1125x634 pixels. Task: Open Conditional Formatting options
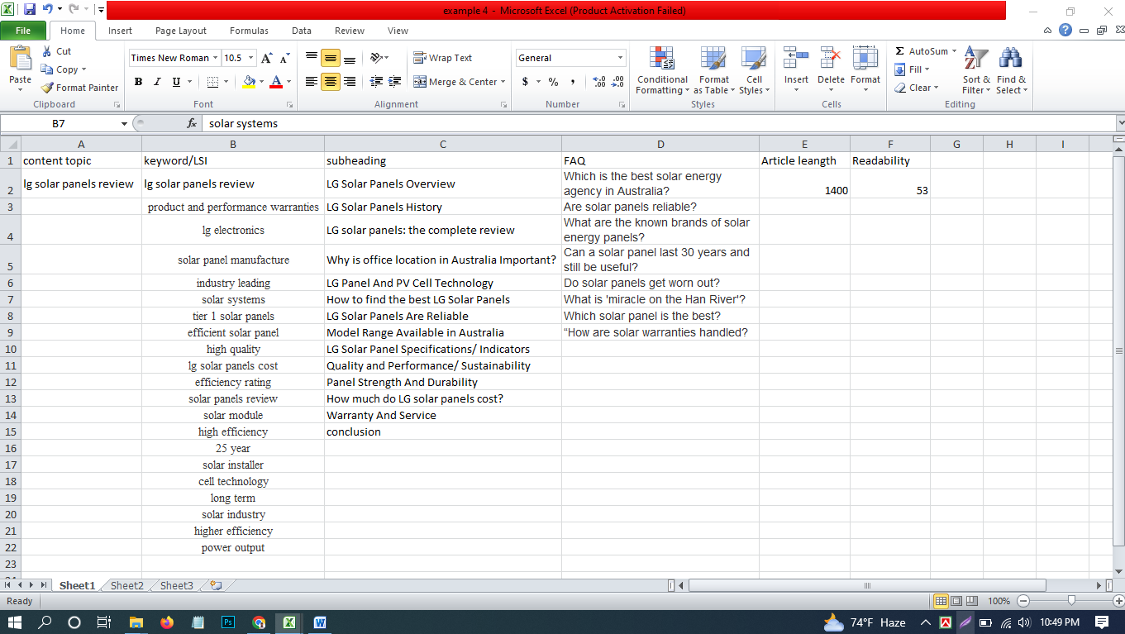point(661,71)
